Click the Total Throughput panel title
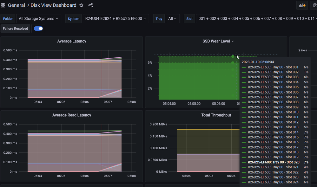 coord(216,115)
